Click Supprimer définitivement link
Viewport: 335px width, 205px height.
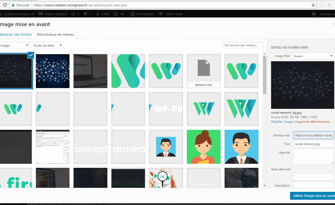click(312, 122)
